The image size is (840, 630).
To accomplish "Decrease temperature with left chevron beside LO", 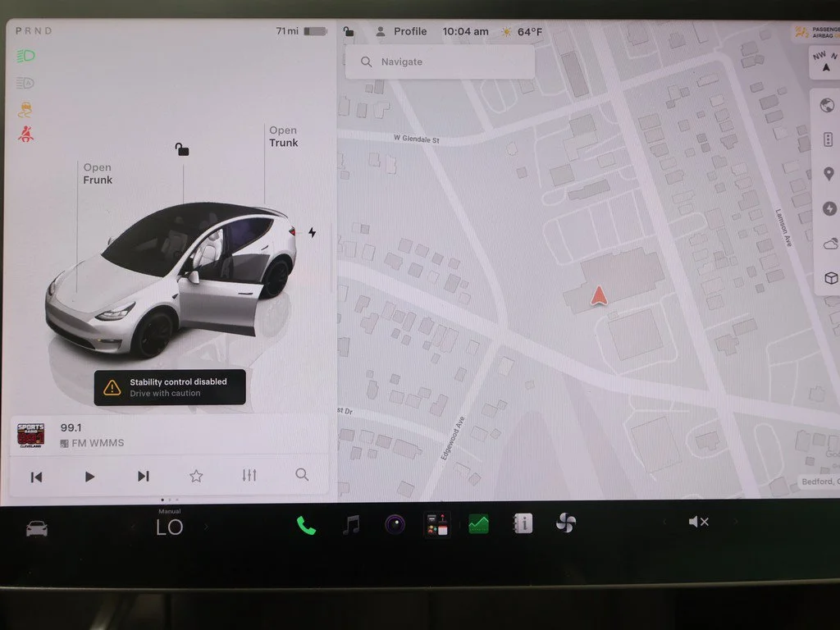I will (x=133, y=527).
